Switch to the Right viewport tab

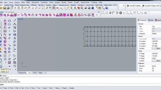point(41,73)
